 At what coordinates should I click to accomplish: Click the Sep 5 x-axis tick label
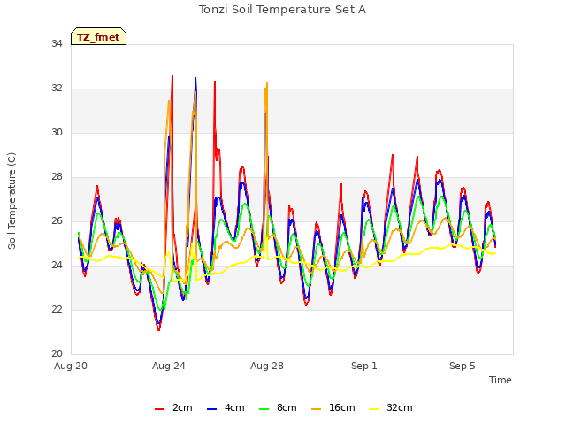(x=463, y=366)
